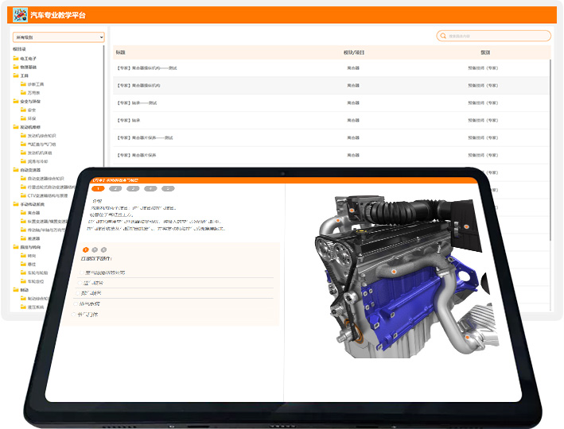This screenshot has height=429, width=564.
Task: Expand the 安全与环保 folder in the tree
Action: (x=16, y=101)
